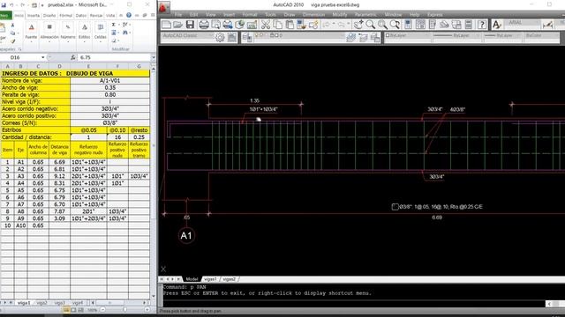Click the Cut scissors icon in AutoCAD
This screenshot has width=565, height=317.
click(266, 25)
